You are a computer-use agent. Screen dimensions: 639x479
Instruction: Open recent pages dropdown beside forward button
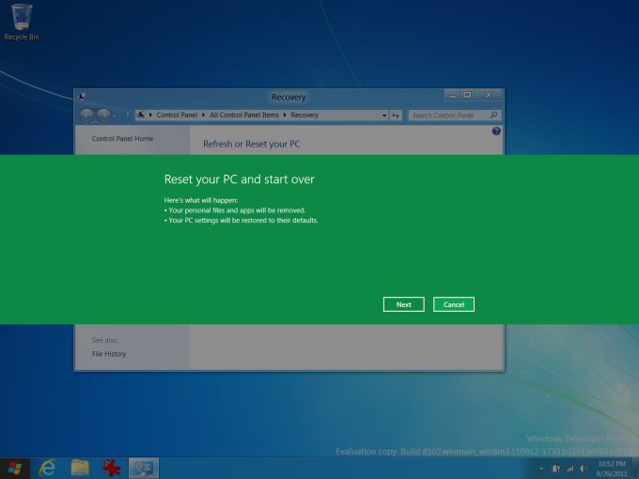[115, 116]
